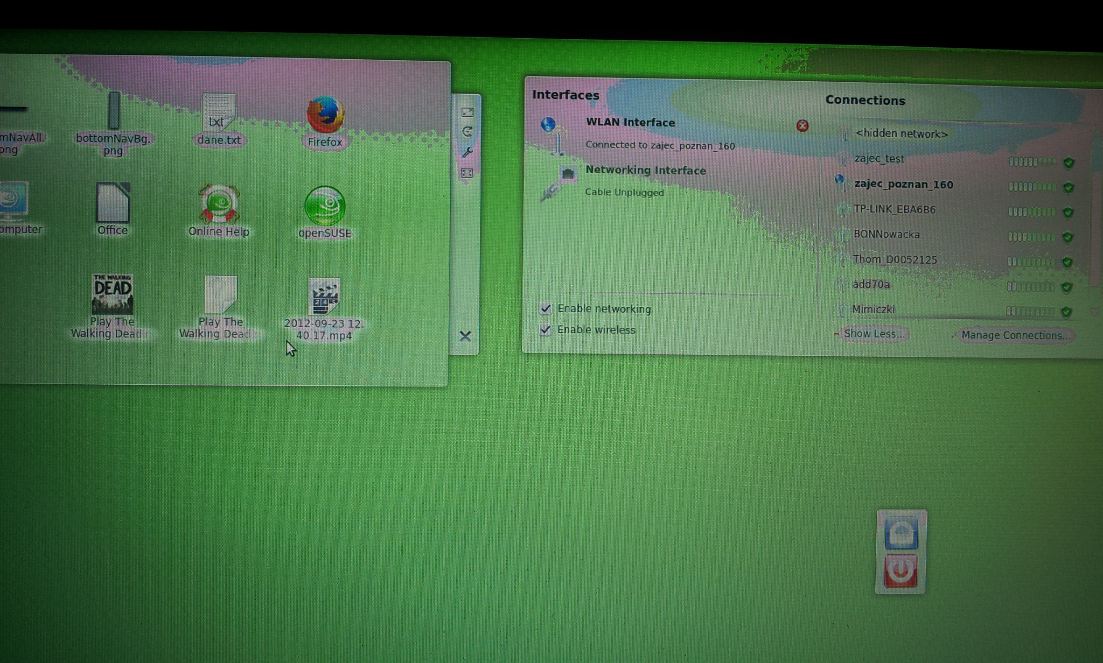Toggle the Enable networking checkbox
The height and width of the screenshot is (663, 1103).
pos(546,309)
